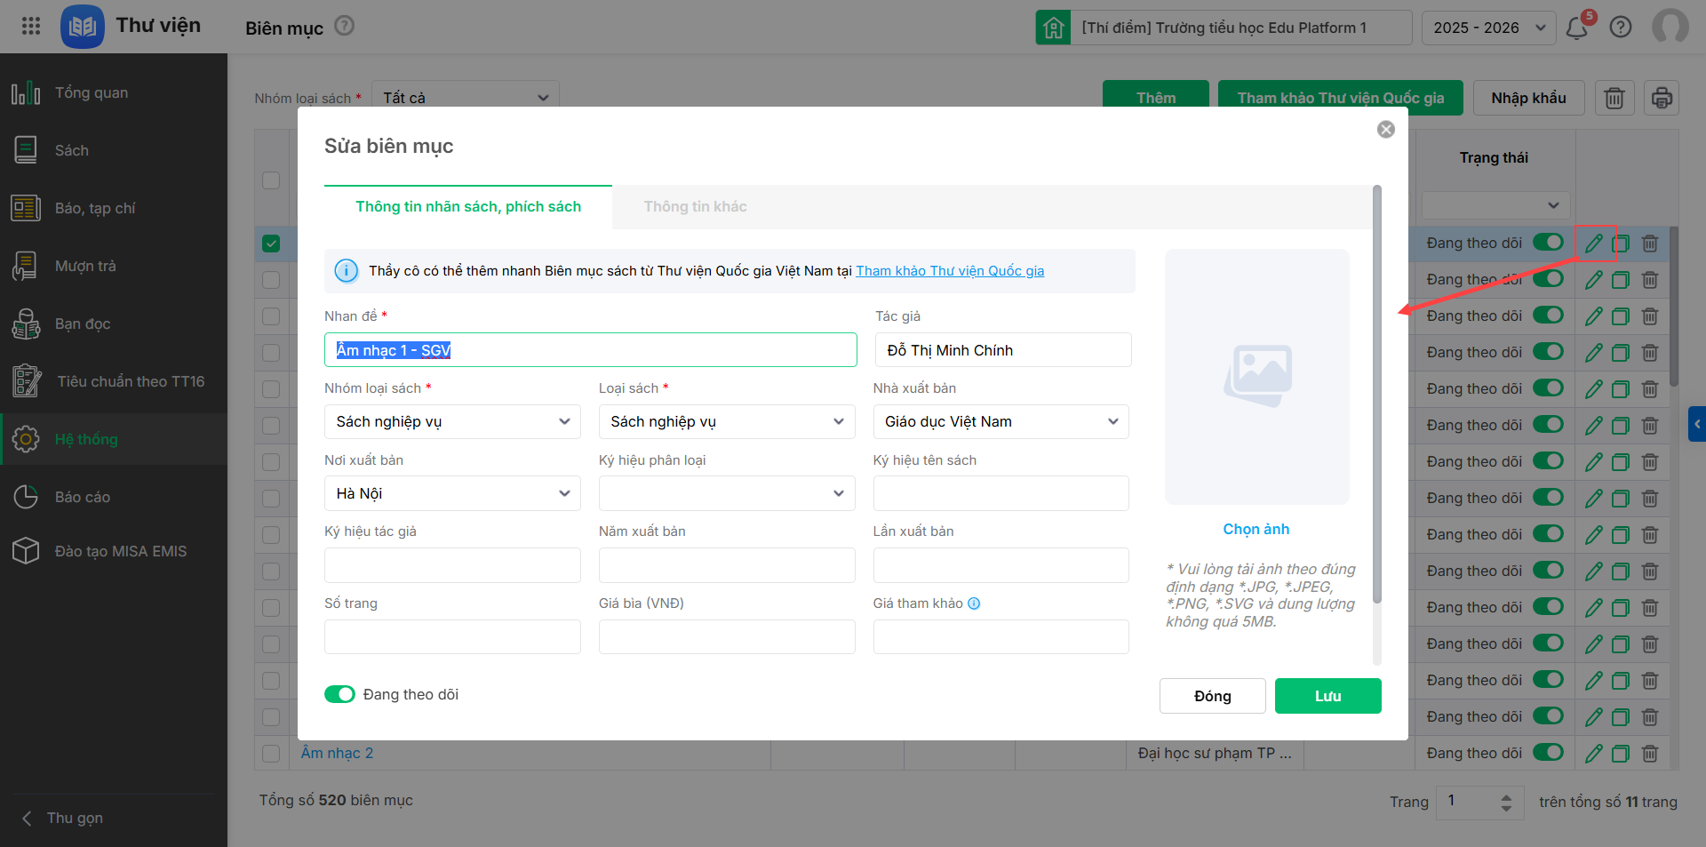
Task: Uncheck the selected row checkbox
Action: [x=271, y=244]
